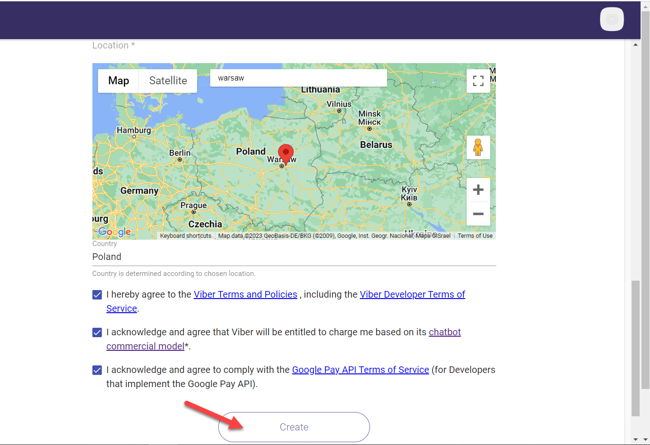
Task: Click the Czechia label on map
Action: 205,224
